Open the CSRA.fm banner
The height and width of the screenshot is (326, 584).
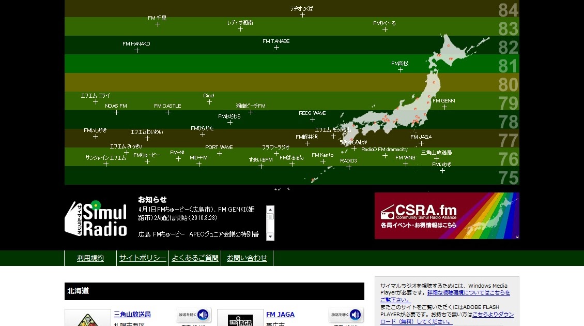click(x=447, y=216)
